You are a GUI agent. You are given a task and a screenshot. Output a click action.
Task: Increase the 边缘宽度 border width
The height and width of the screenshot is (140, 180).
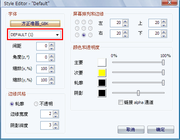pos(56,112)
